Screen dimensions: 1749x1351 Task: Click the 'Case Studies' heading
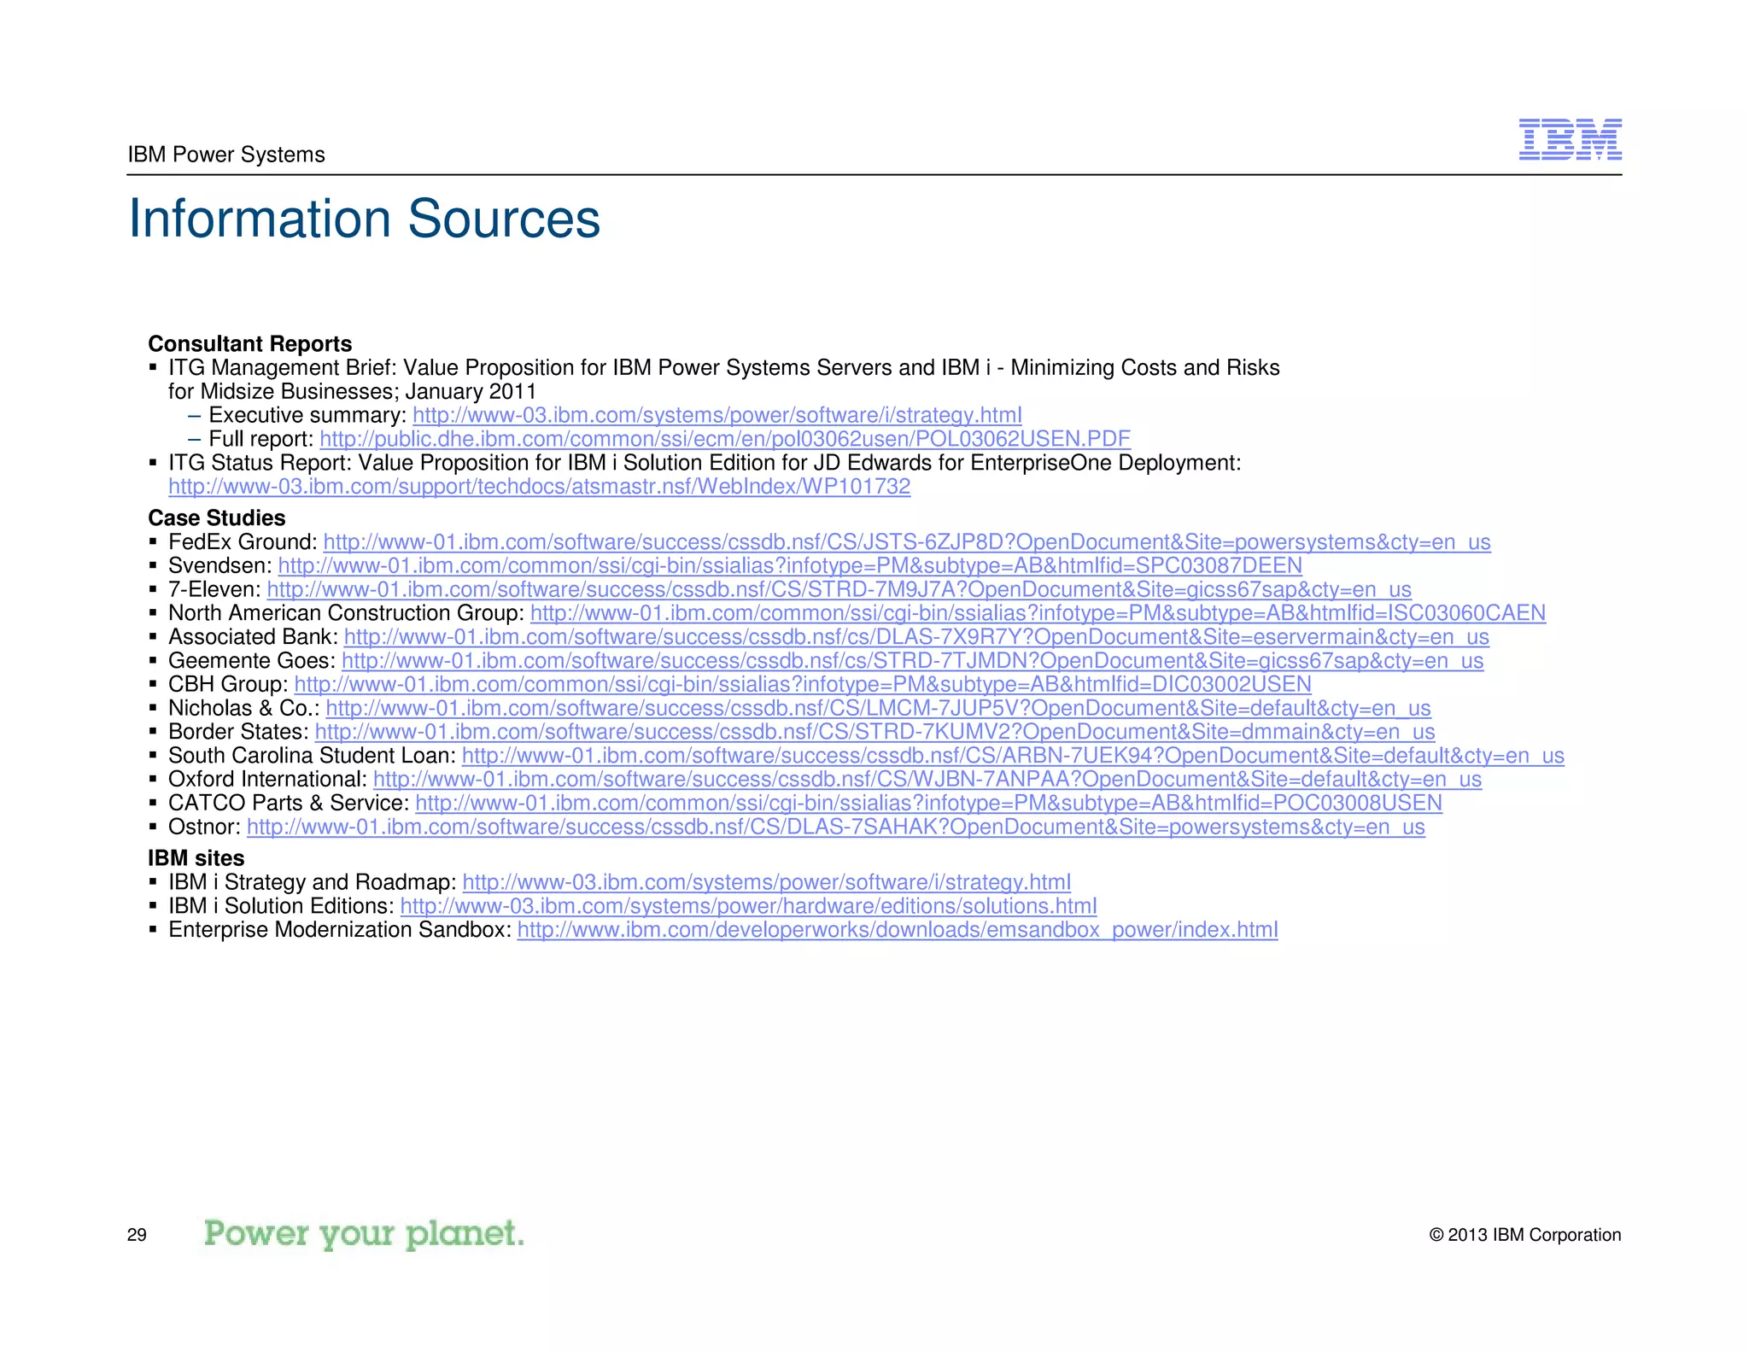(217, 518)
